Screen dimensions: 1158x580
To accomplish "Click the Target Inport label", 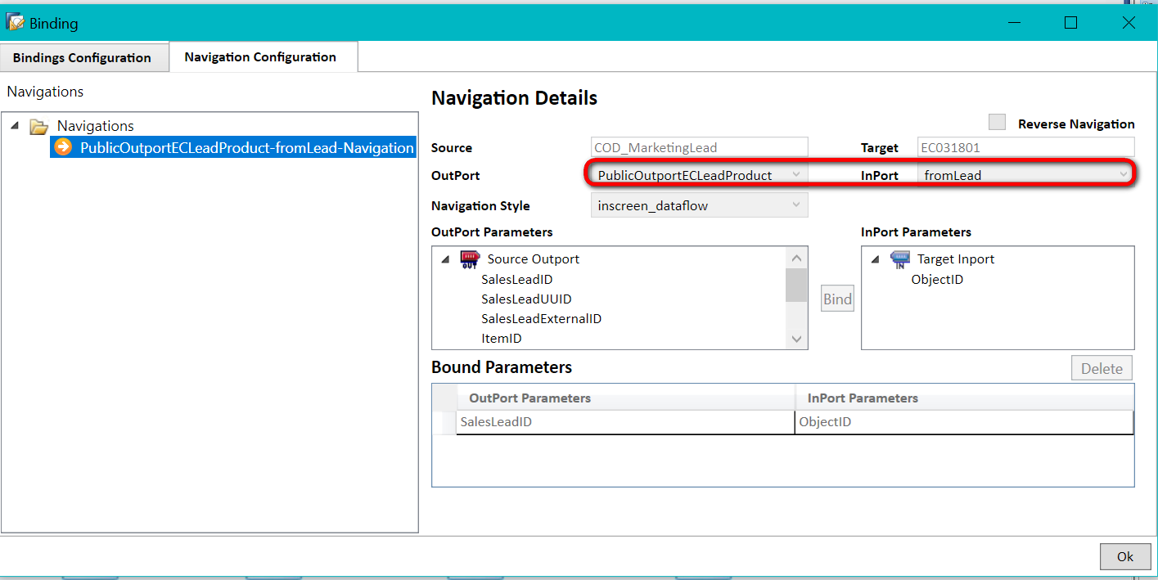I will click(x=956, y=259).
